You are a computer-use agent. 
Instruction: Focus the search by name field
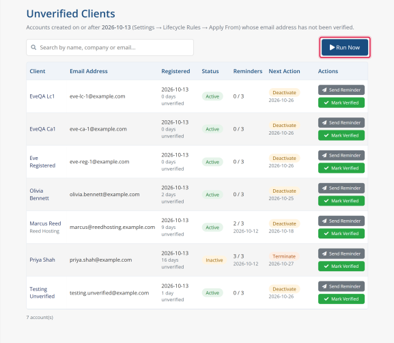point(110,48)
